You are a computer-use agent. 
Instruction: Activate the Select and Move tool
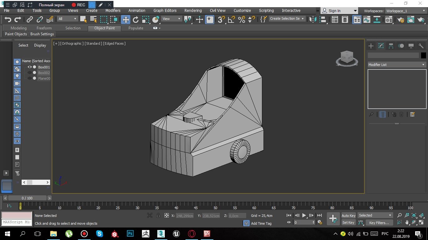(126, 20)
